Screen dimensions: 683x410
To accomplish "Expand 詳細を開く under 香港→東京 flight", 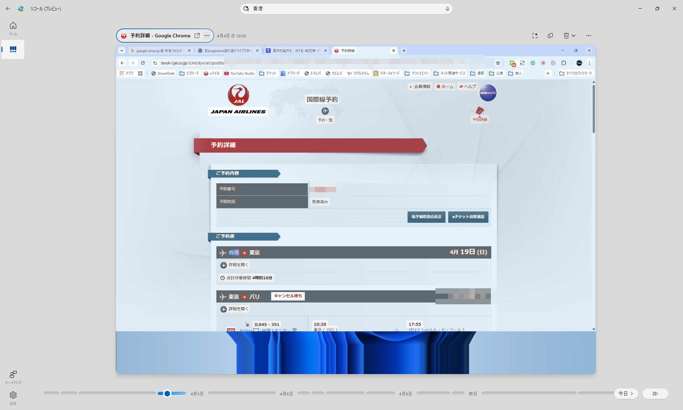I will [234, 265].
